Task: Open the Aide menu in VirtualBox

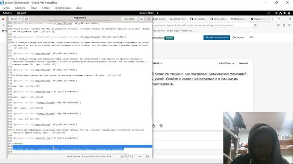Action: pyautogui.click(x=79, y=8)
